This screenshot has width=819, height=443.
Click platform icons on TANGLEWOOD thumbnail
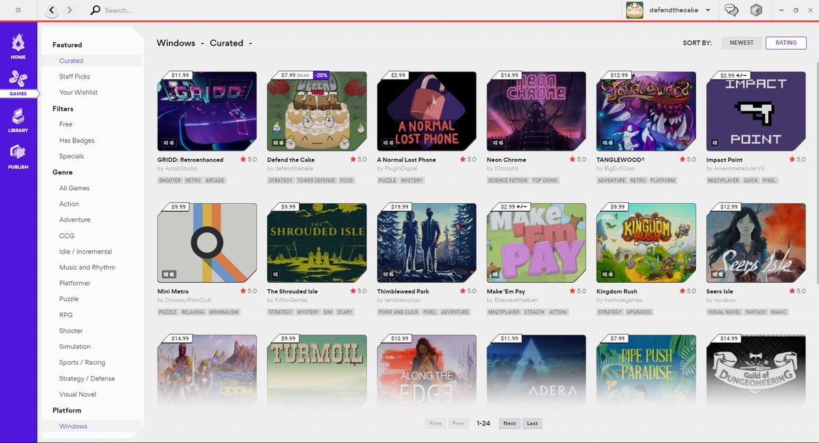[x=608, y=142]
